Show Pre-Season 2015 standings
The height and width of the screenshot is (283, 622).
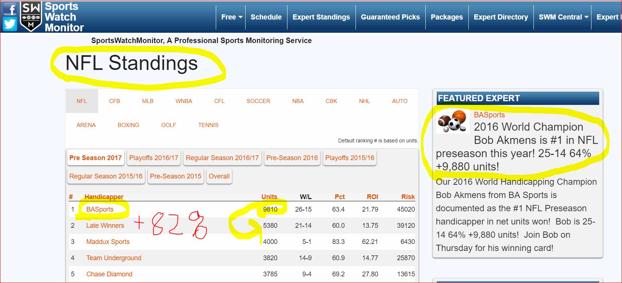coord(176,176)
